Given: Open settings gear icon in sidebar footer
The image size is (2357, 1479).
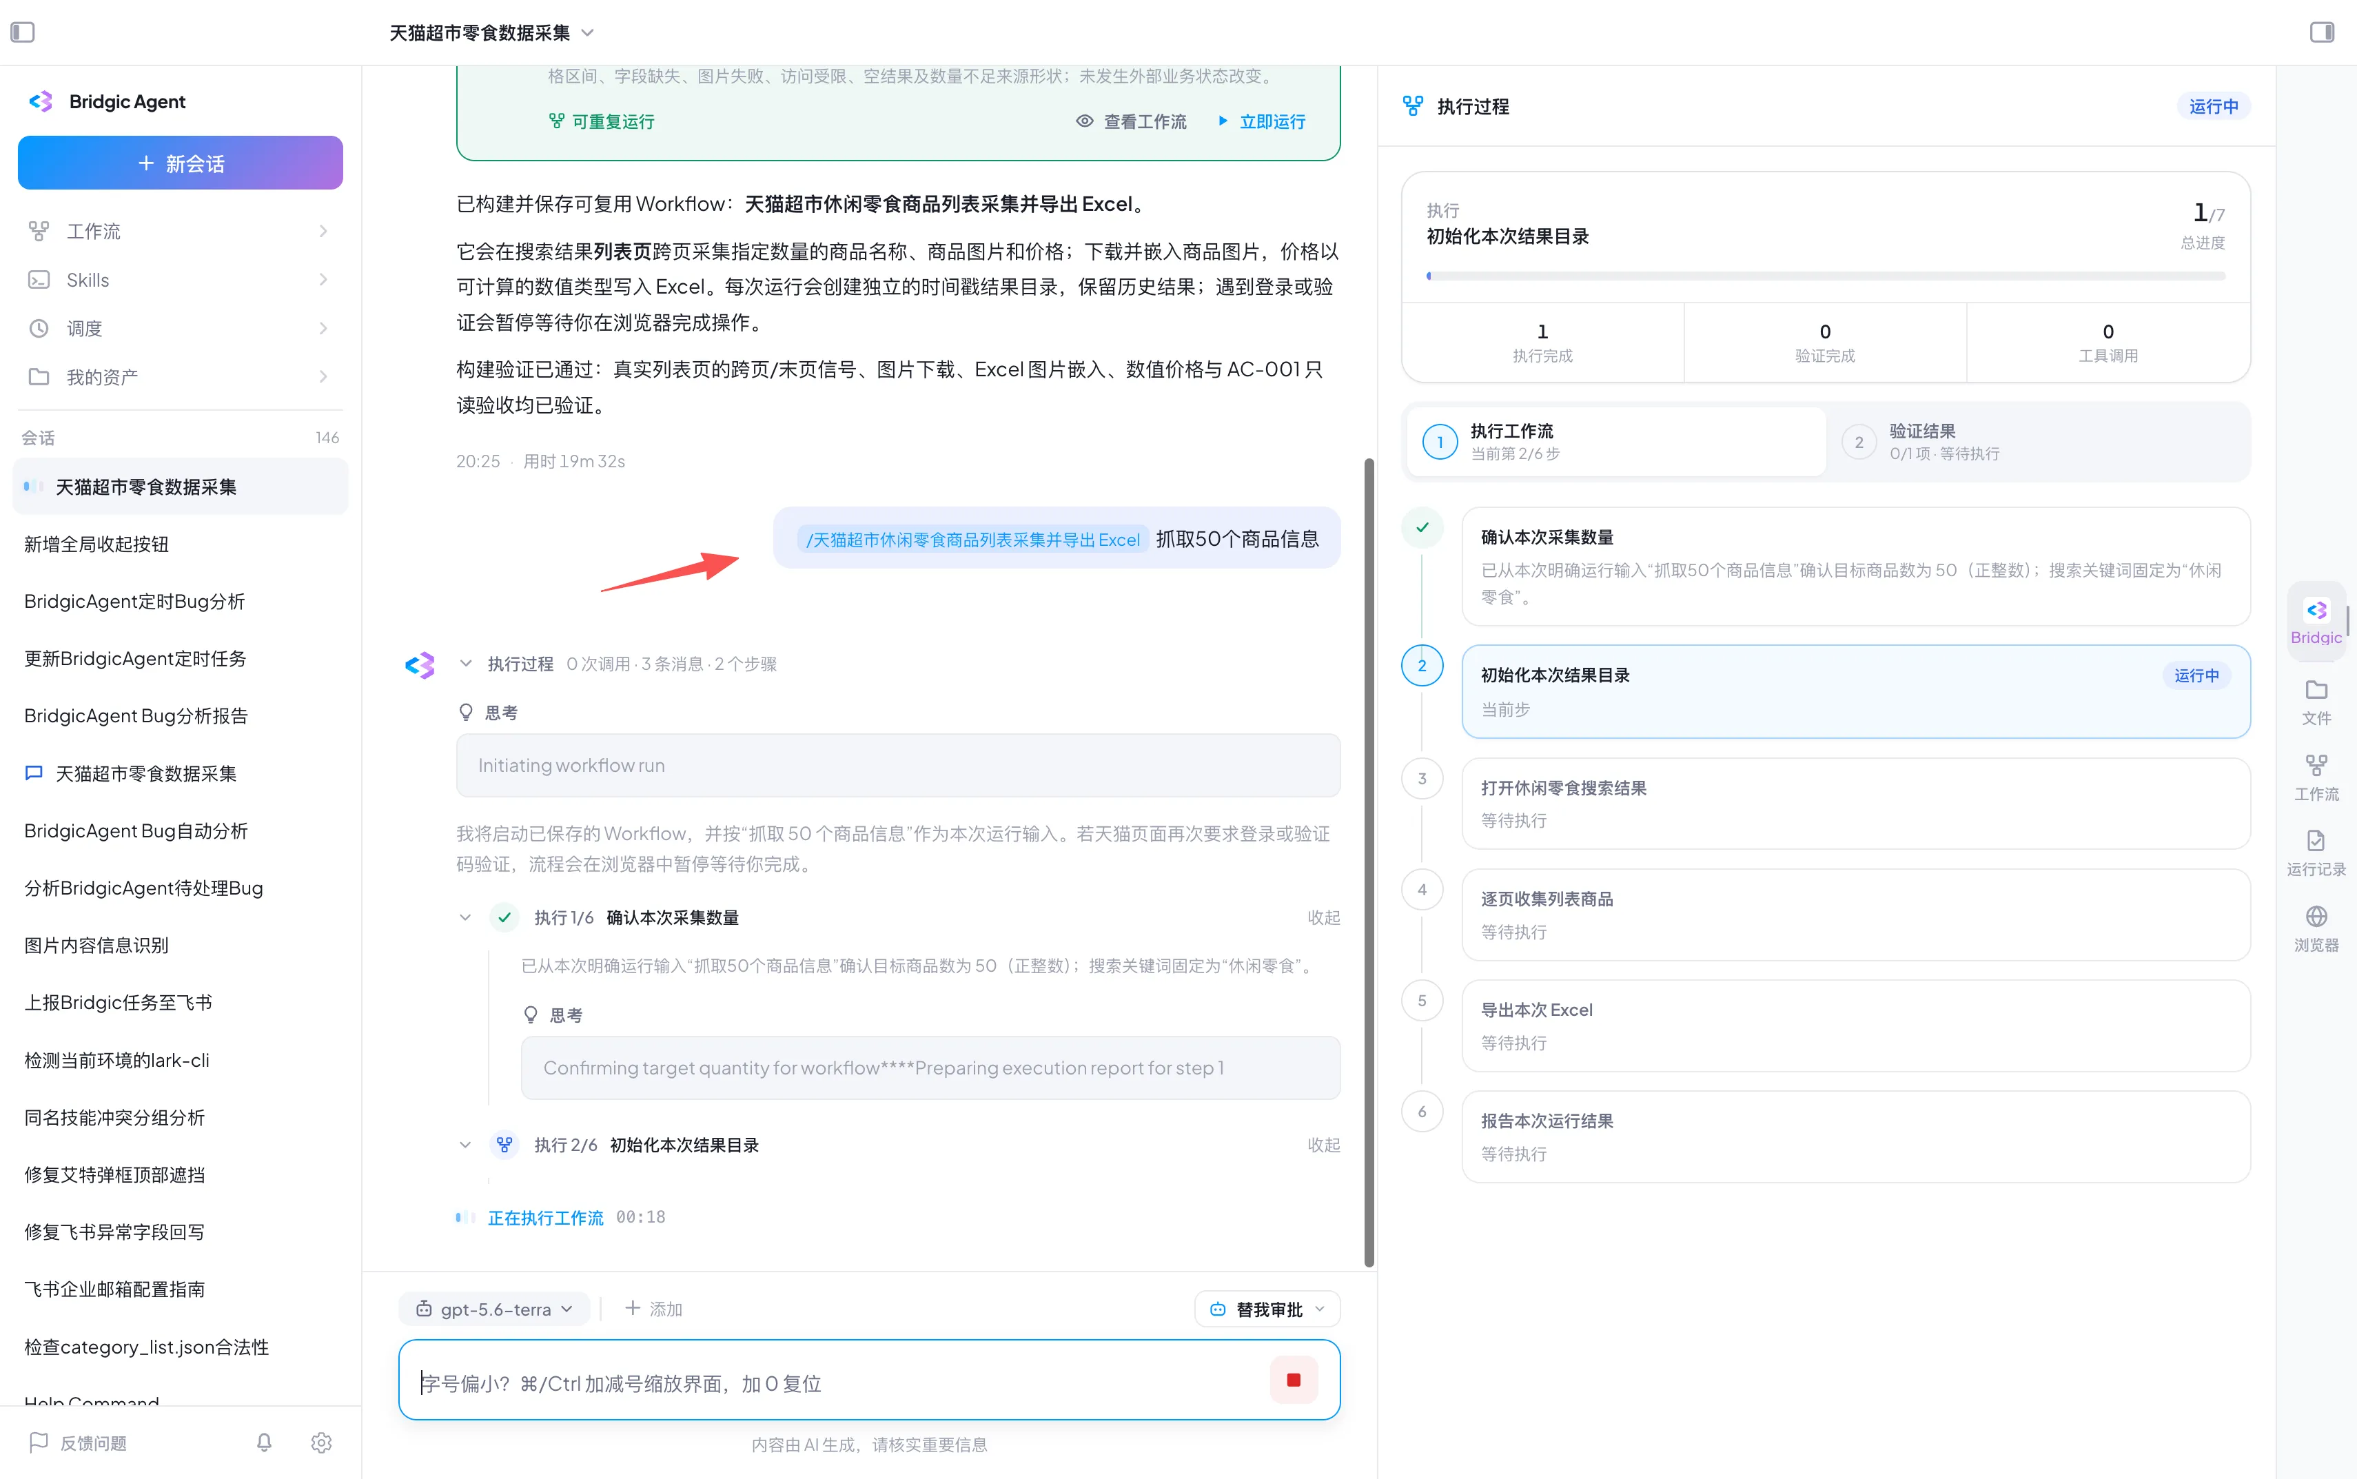Looking at the screenshot, I should coord(322,1442).
